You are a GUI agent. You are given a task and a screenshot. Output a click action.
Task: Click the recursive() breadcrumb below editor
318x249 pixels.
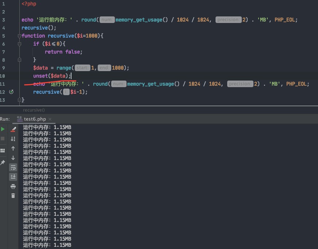tap(34, 110)
